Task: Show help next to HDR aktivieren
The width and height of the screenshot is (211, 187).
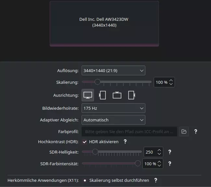Action: click(x=125, y=142)
